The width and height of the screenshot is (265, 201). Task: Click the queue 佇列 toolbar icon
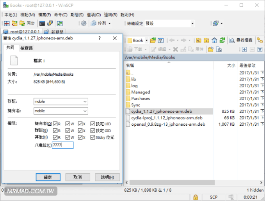[x=98, y=23]
